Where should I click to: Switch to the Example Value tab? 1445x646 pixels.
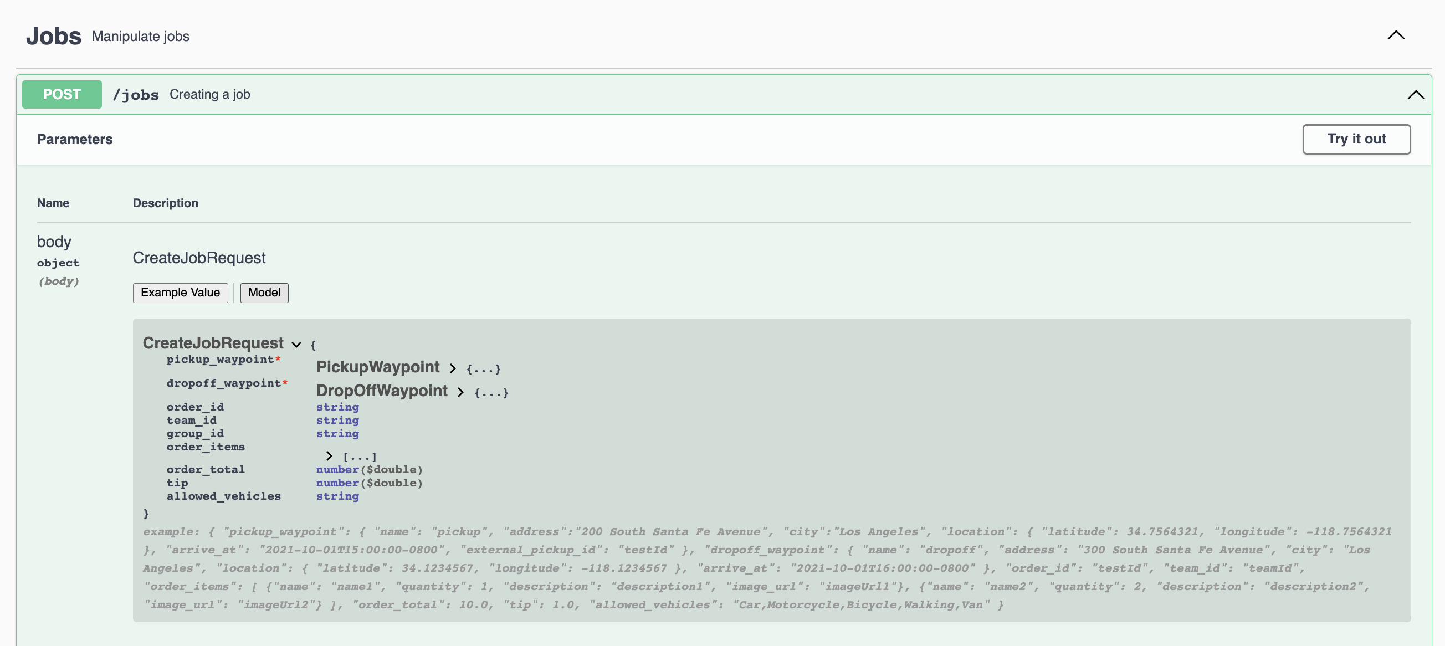pyautogui.click(x=180, y=293)
